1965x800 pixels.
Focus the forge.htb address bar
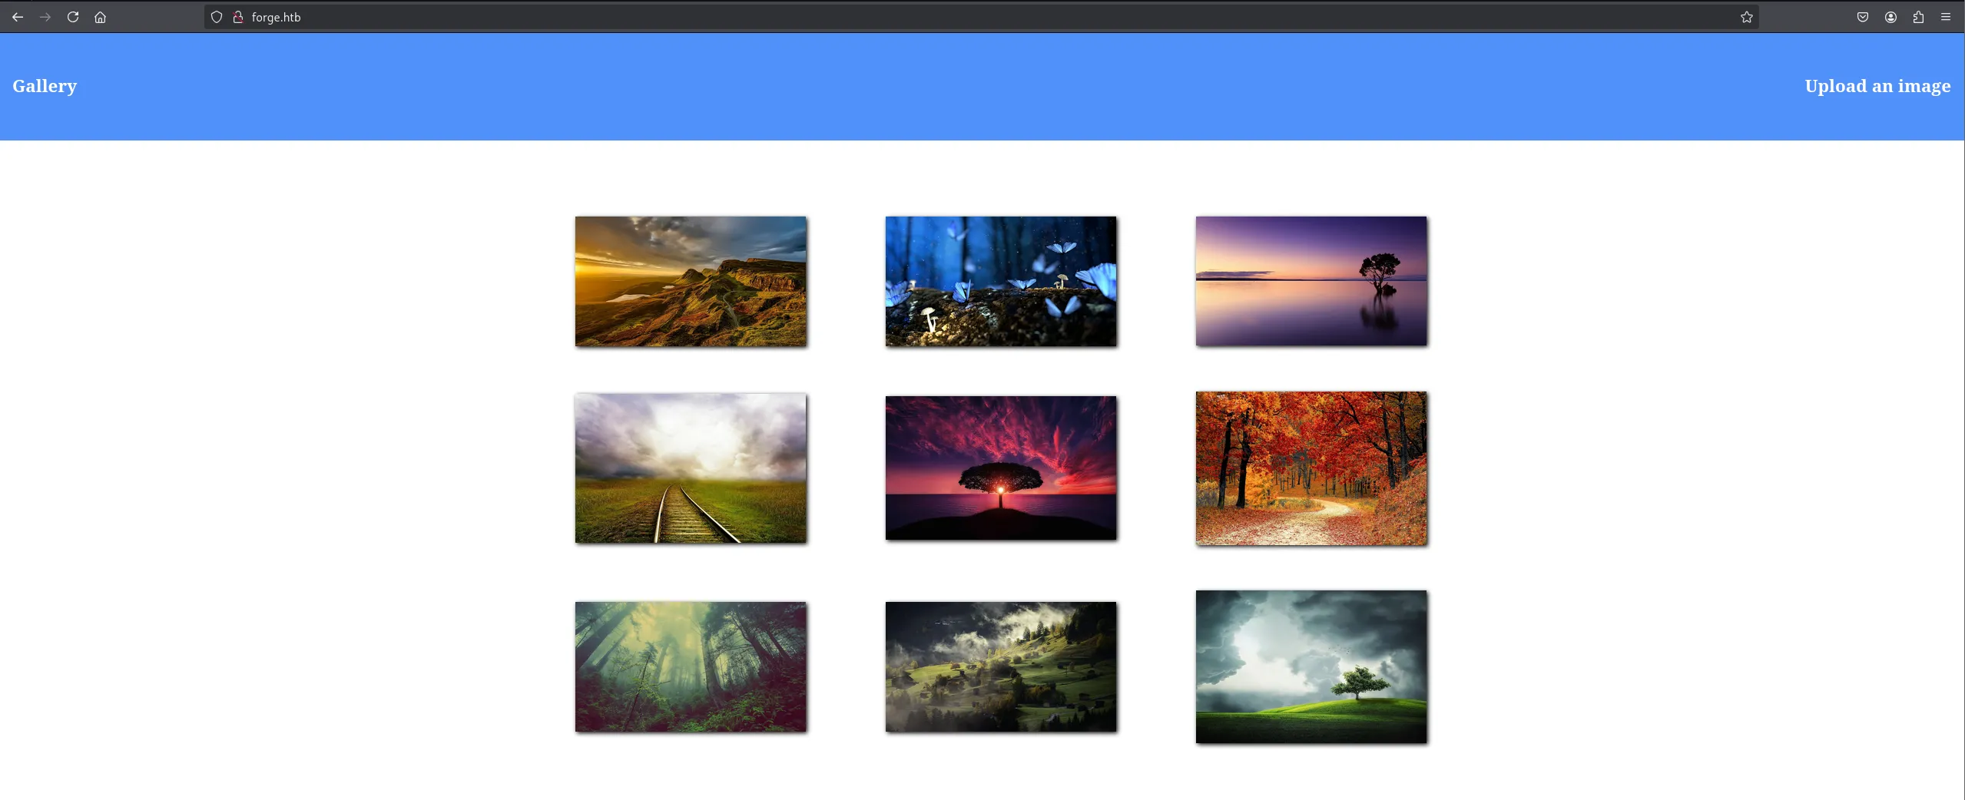922,17
